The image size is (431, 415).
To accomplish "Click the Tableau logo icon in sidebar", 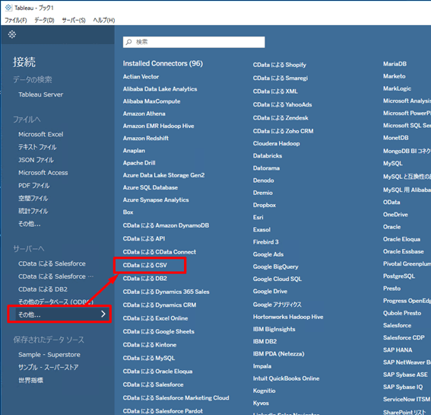I will coord(12,34).
